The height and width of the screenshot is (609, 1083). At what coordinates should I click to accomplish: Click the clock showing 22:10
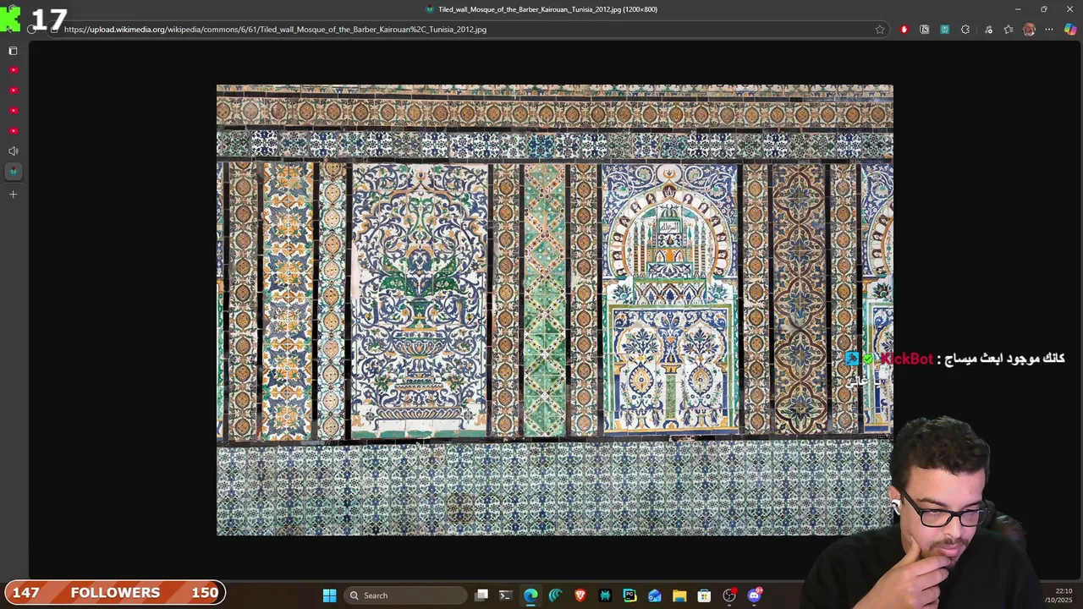(x=1064, y=590)
